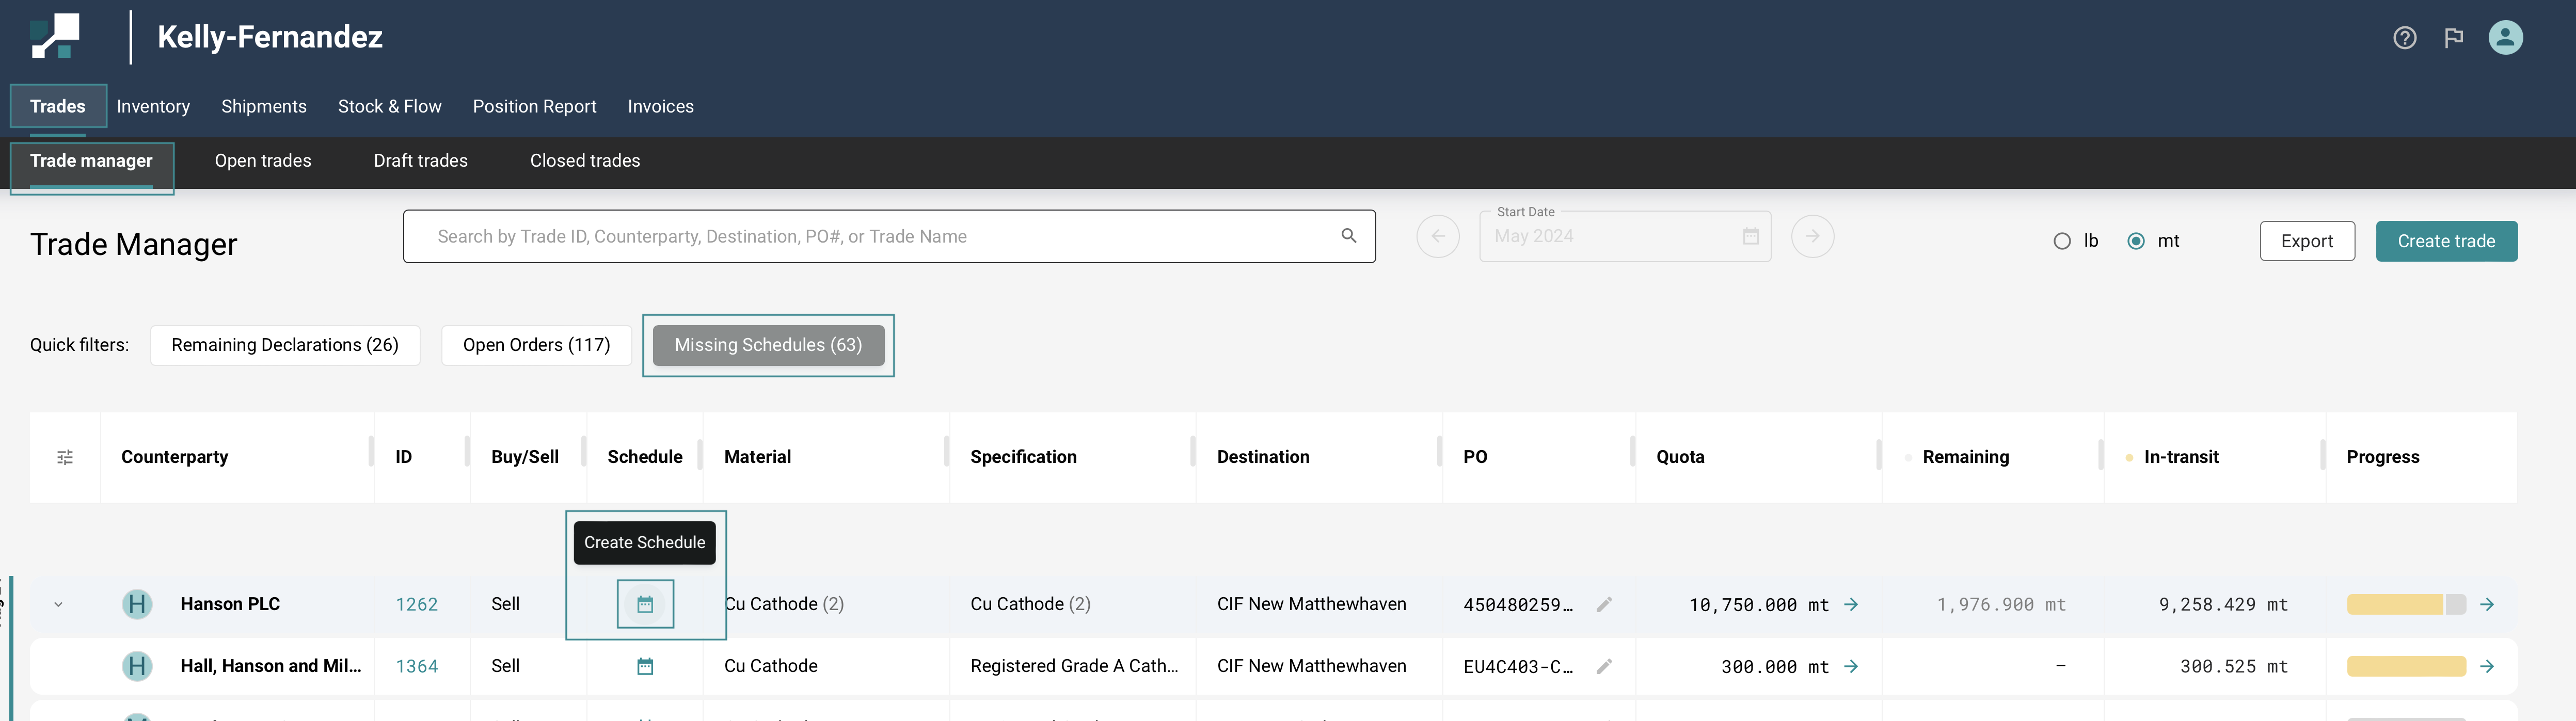Open trade ID 1364 link
Viewport: 2576px width, 721px height.
pos(416,666)
